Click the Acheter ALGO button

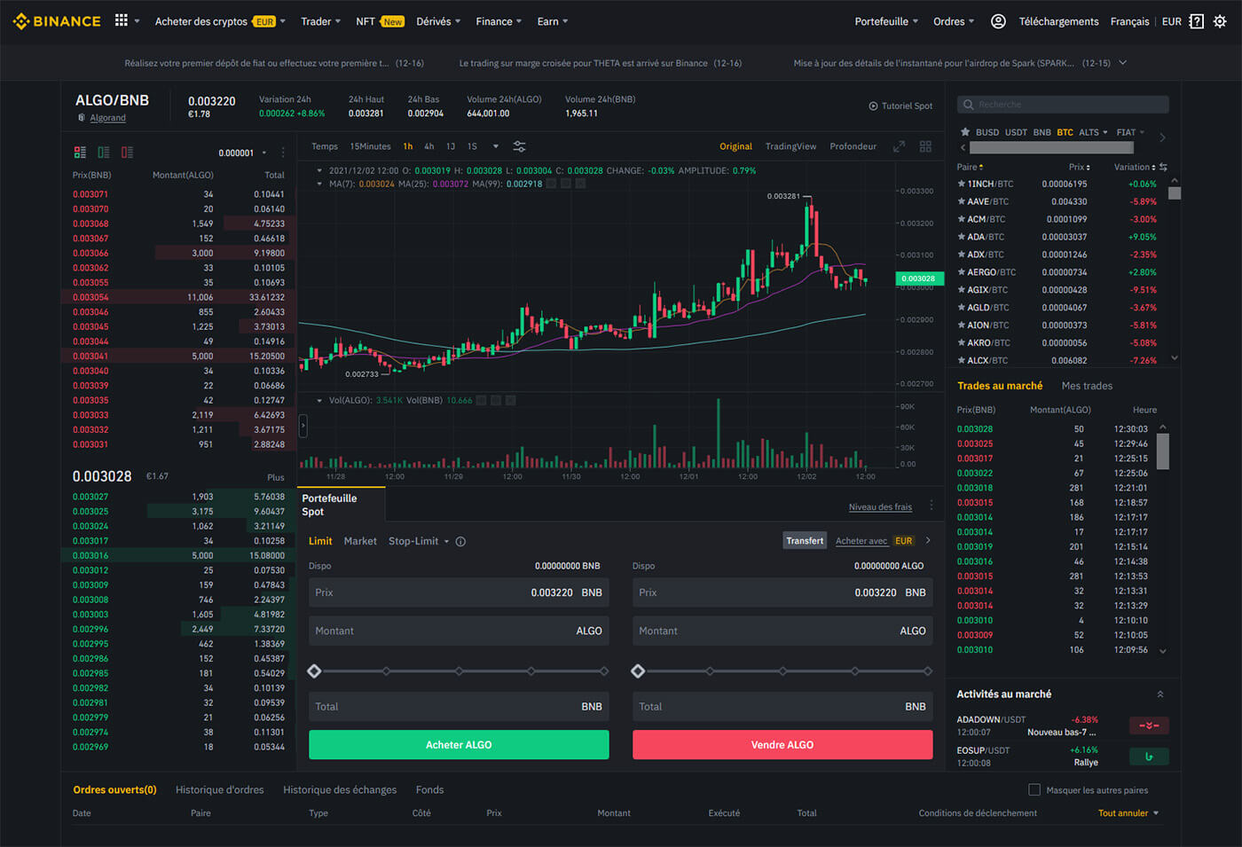pyautogui.click(x=459, y=745)
